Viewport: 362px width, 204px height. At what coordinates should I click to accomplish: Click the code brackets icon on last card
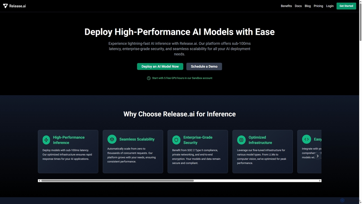[307, 139]
